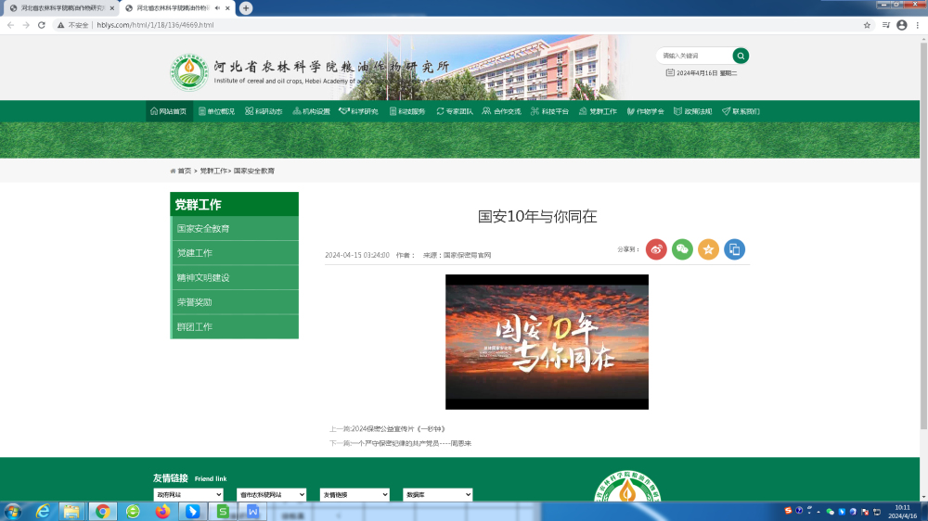Reload the page with the refresh icon
The height and width of the screenshot is (521, 928).
(x=42, y=25)
